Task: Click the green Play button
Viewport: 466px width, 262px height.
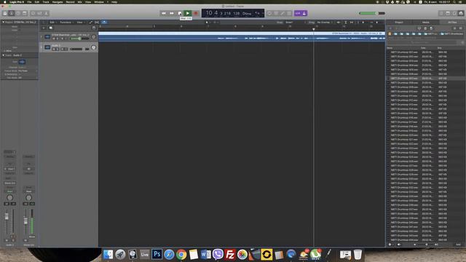Action: (188, 13)
